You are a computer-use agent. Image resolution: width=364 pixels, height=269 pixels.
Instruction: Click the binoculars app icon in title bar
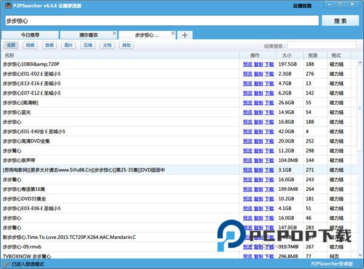click(x=8, y=5)
